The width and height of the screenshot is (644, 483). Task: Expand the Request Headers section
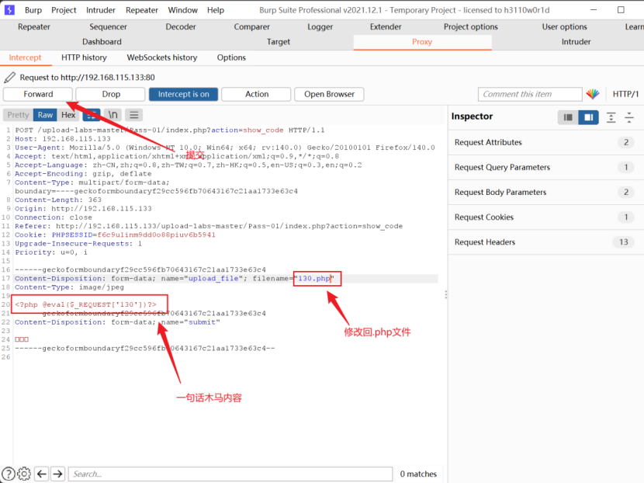(545, 242)
